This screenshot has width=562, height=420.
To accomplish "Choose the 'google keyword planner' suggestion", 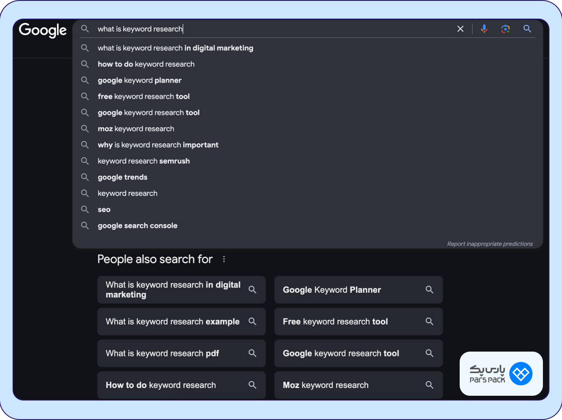I will pos(307,80).
